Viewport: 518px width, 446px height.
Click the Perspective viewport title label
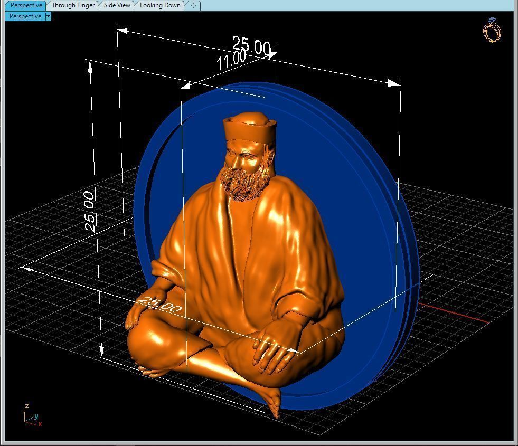click(x=25, y=16)
